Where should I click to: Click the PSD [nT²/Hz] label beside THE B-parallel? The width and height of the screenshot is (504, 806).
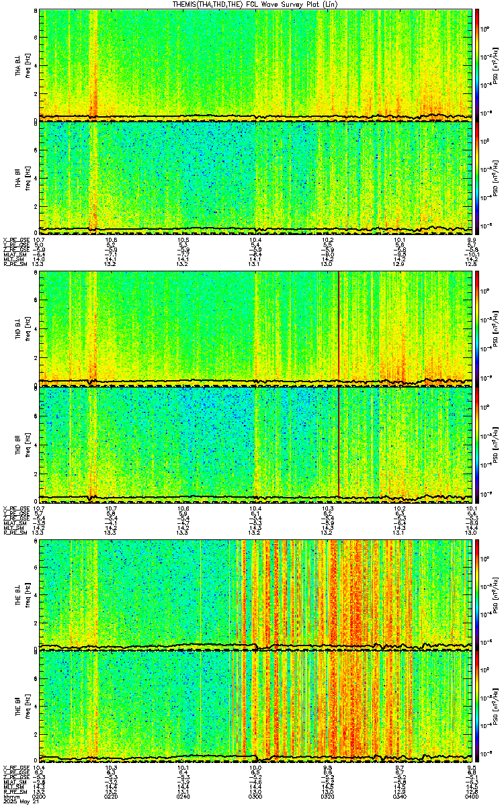pyautogui.click(x=495, y=707)
